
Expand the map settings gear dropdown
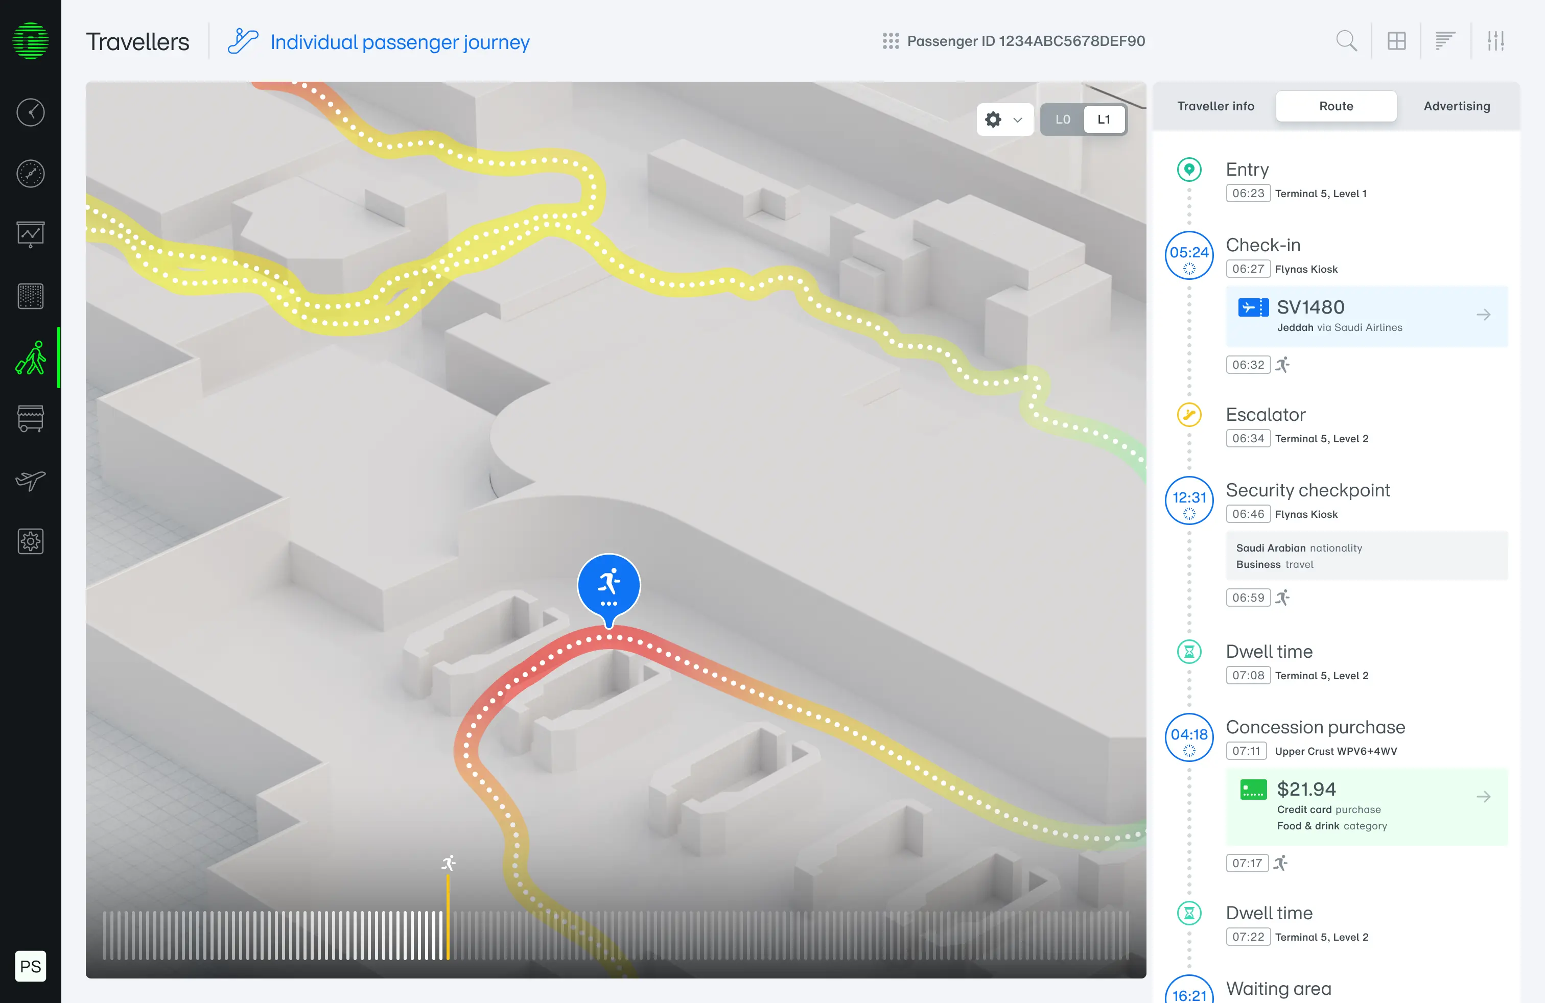(x=1004, y=120)
